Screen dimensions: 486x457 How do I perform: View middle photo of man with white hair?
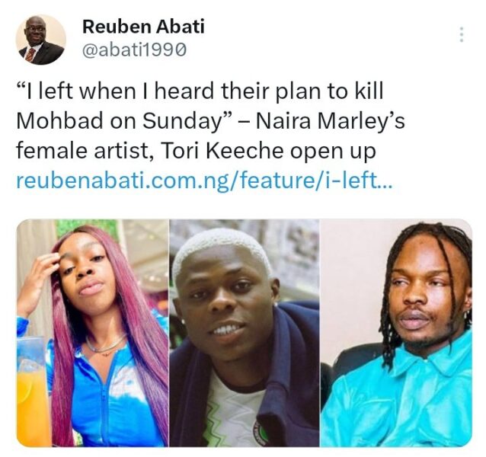[x=245, y=333]
